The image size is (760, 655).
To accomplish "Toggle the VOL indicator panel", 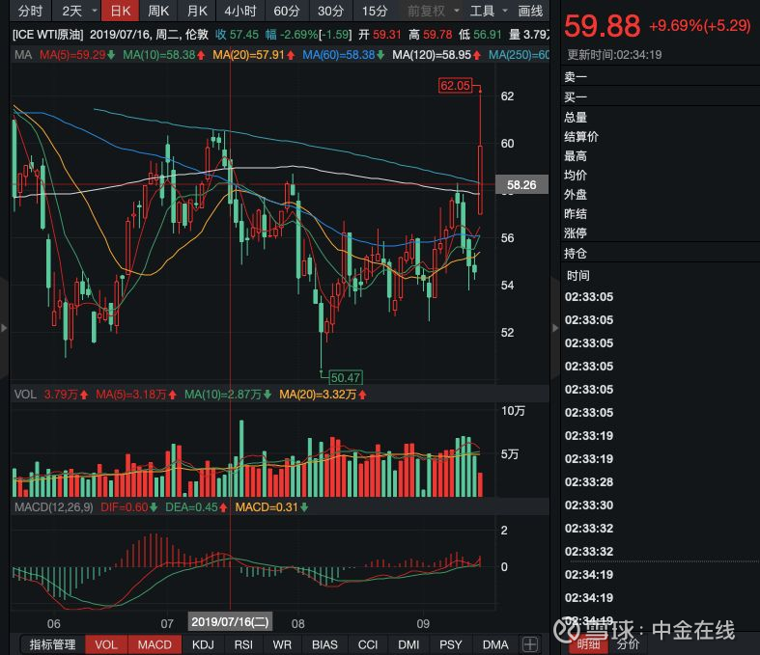I will tap(106, 644).
